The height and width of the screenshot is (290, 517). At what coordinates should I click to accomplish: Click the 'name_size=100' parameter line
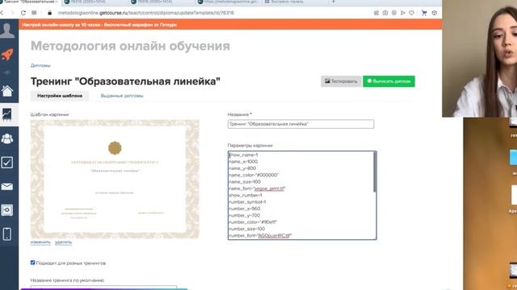point(245,181)
